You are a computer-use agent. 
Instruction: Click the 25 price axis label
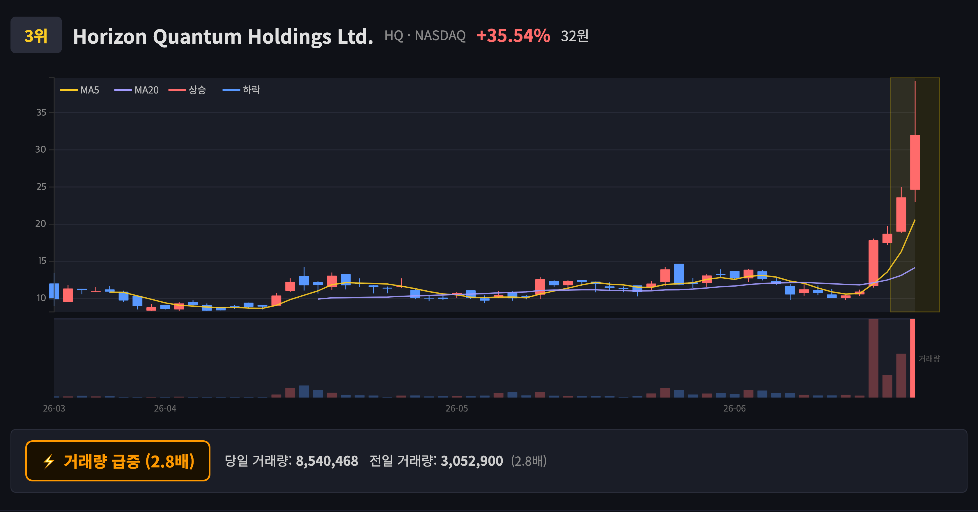(x=41, y=187)
